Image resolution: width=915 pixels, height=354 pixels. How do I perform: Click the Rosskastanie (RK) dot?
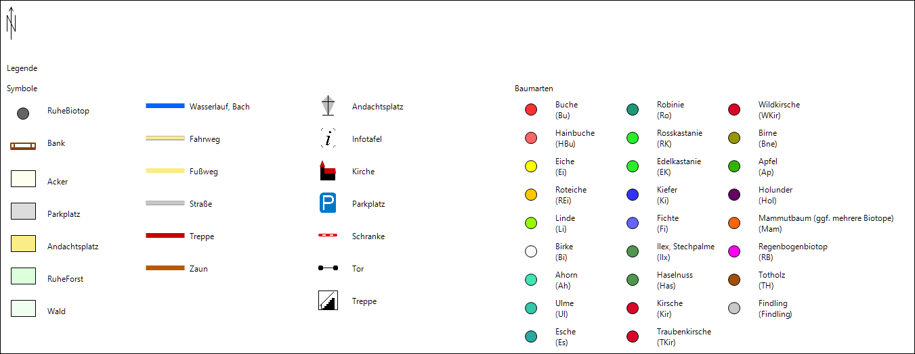(x=633, y=138)
